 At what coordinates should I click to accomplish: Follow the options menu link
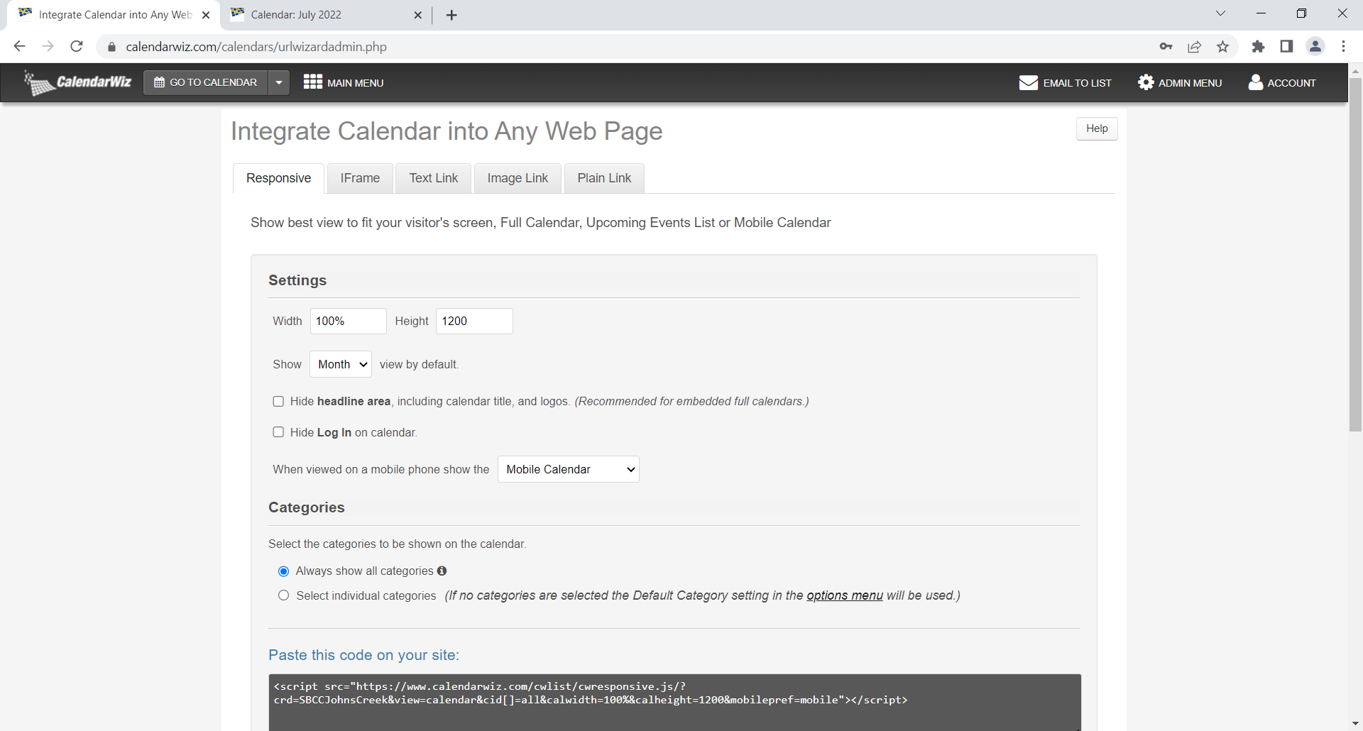click(x=844, y=595)
